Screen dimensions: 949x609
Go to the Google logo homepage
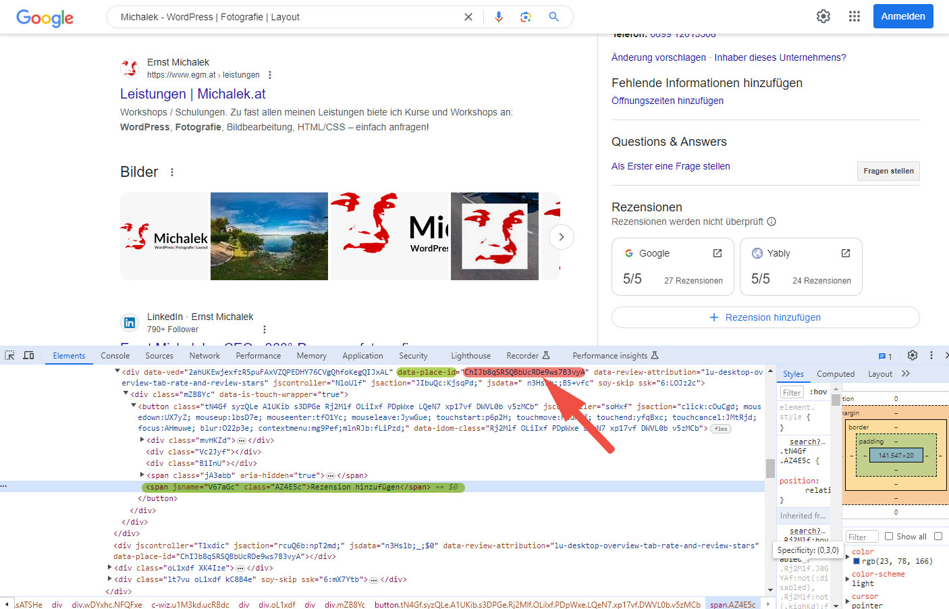(x=45, y=18)
